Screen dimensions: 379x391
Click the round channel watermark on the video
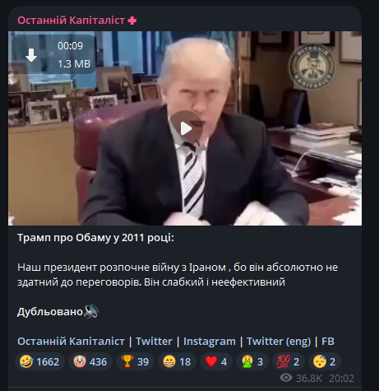pyautogui.click(x=312, y=67)
